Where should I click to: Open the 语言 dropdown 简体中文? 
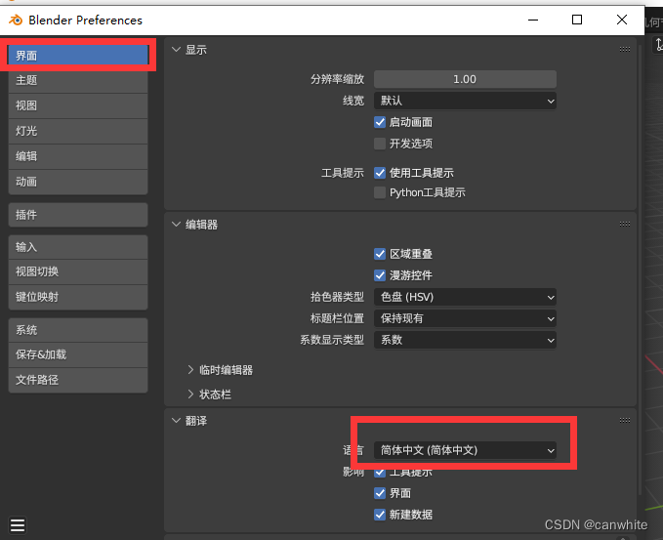click(465, 450)
